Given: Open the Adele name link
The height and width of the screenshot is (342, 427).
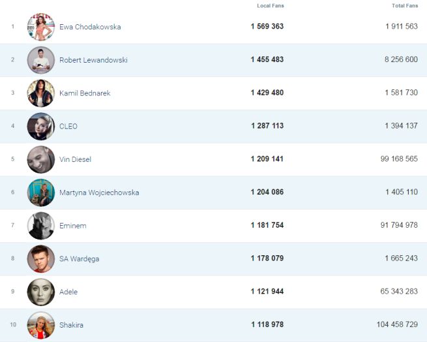Looking at the screenshot, I should pyautogui.click(x=68, y=292).
